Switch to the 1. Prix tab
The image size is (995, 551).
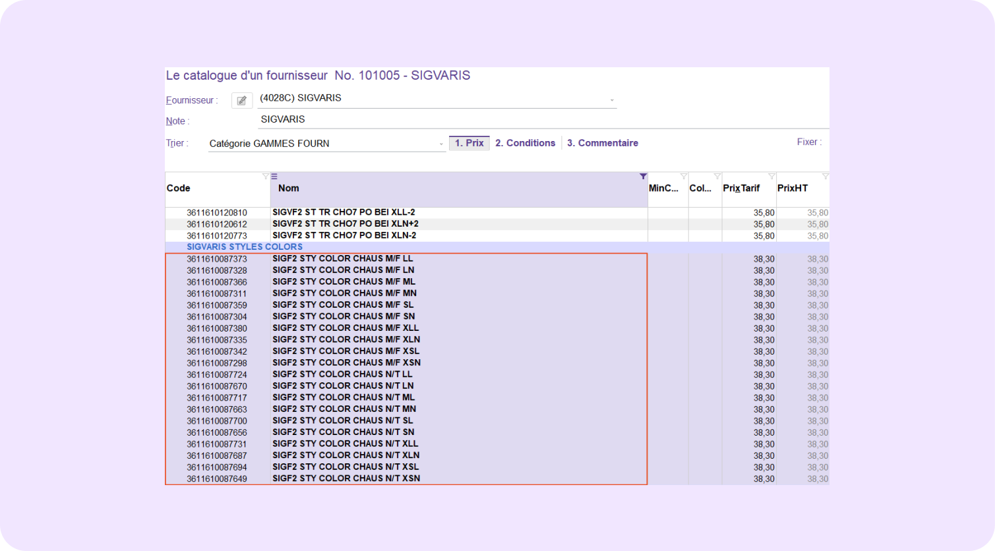tap(469, 143)
